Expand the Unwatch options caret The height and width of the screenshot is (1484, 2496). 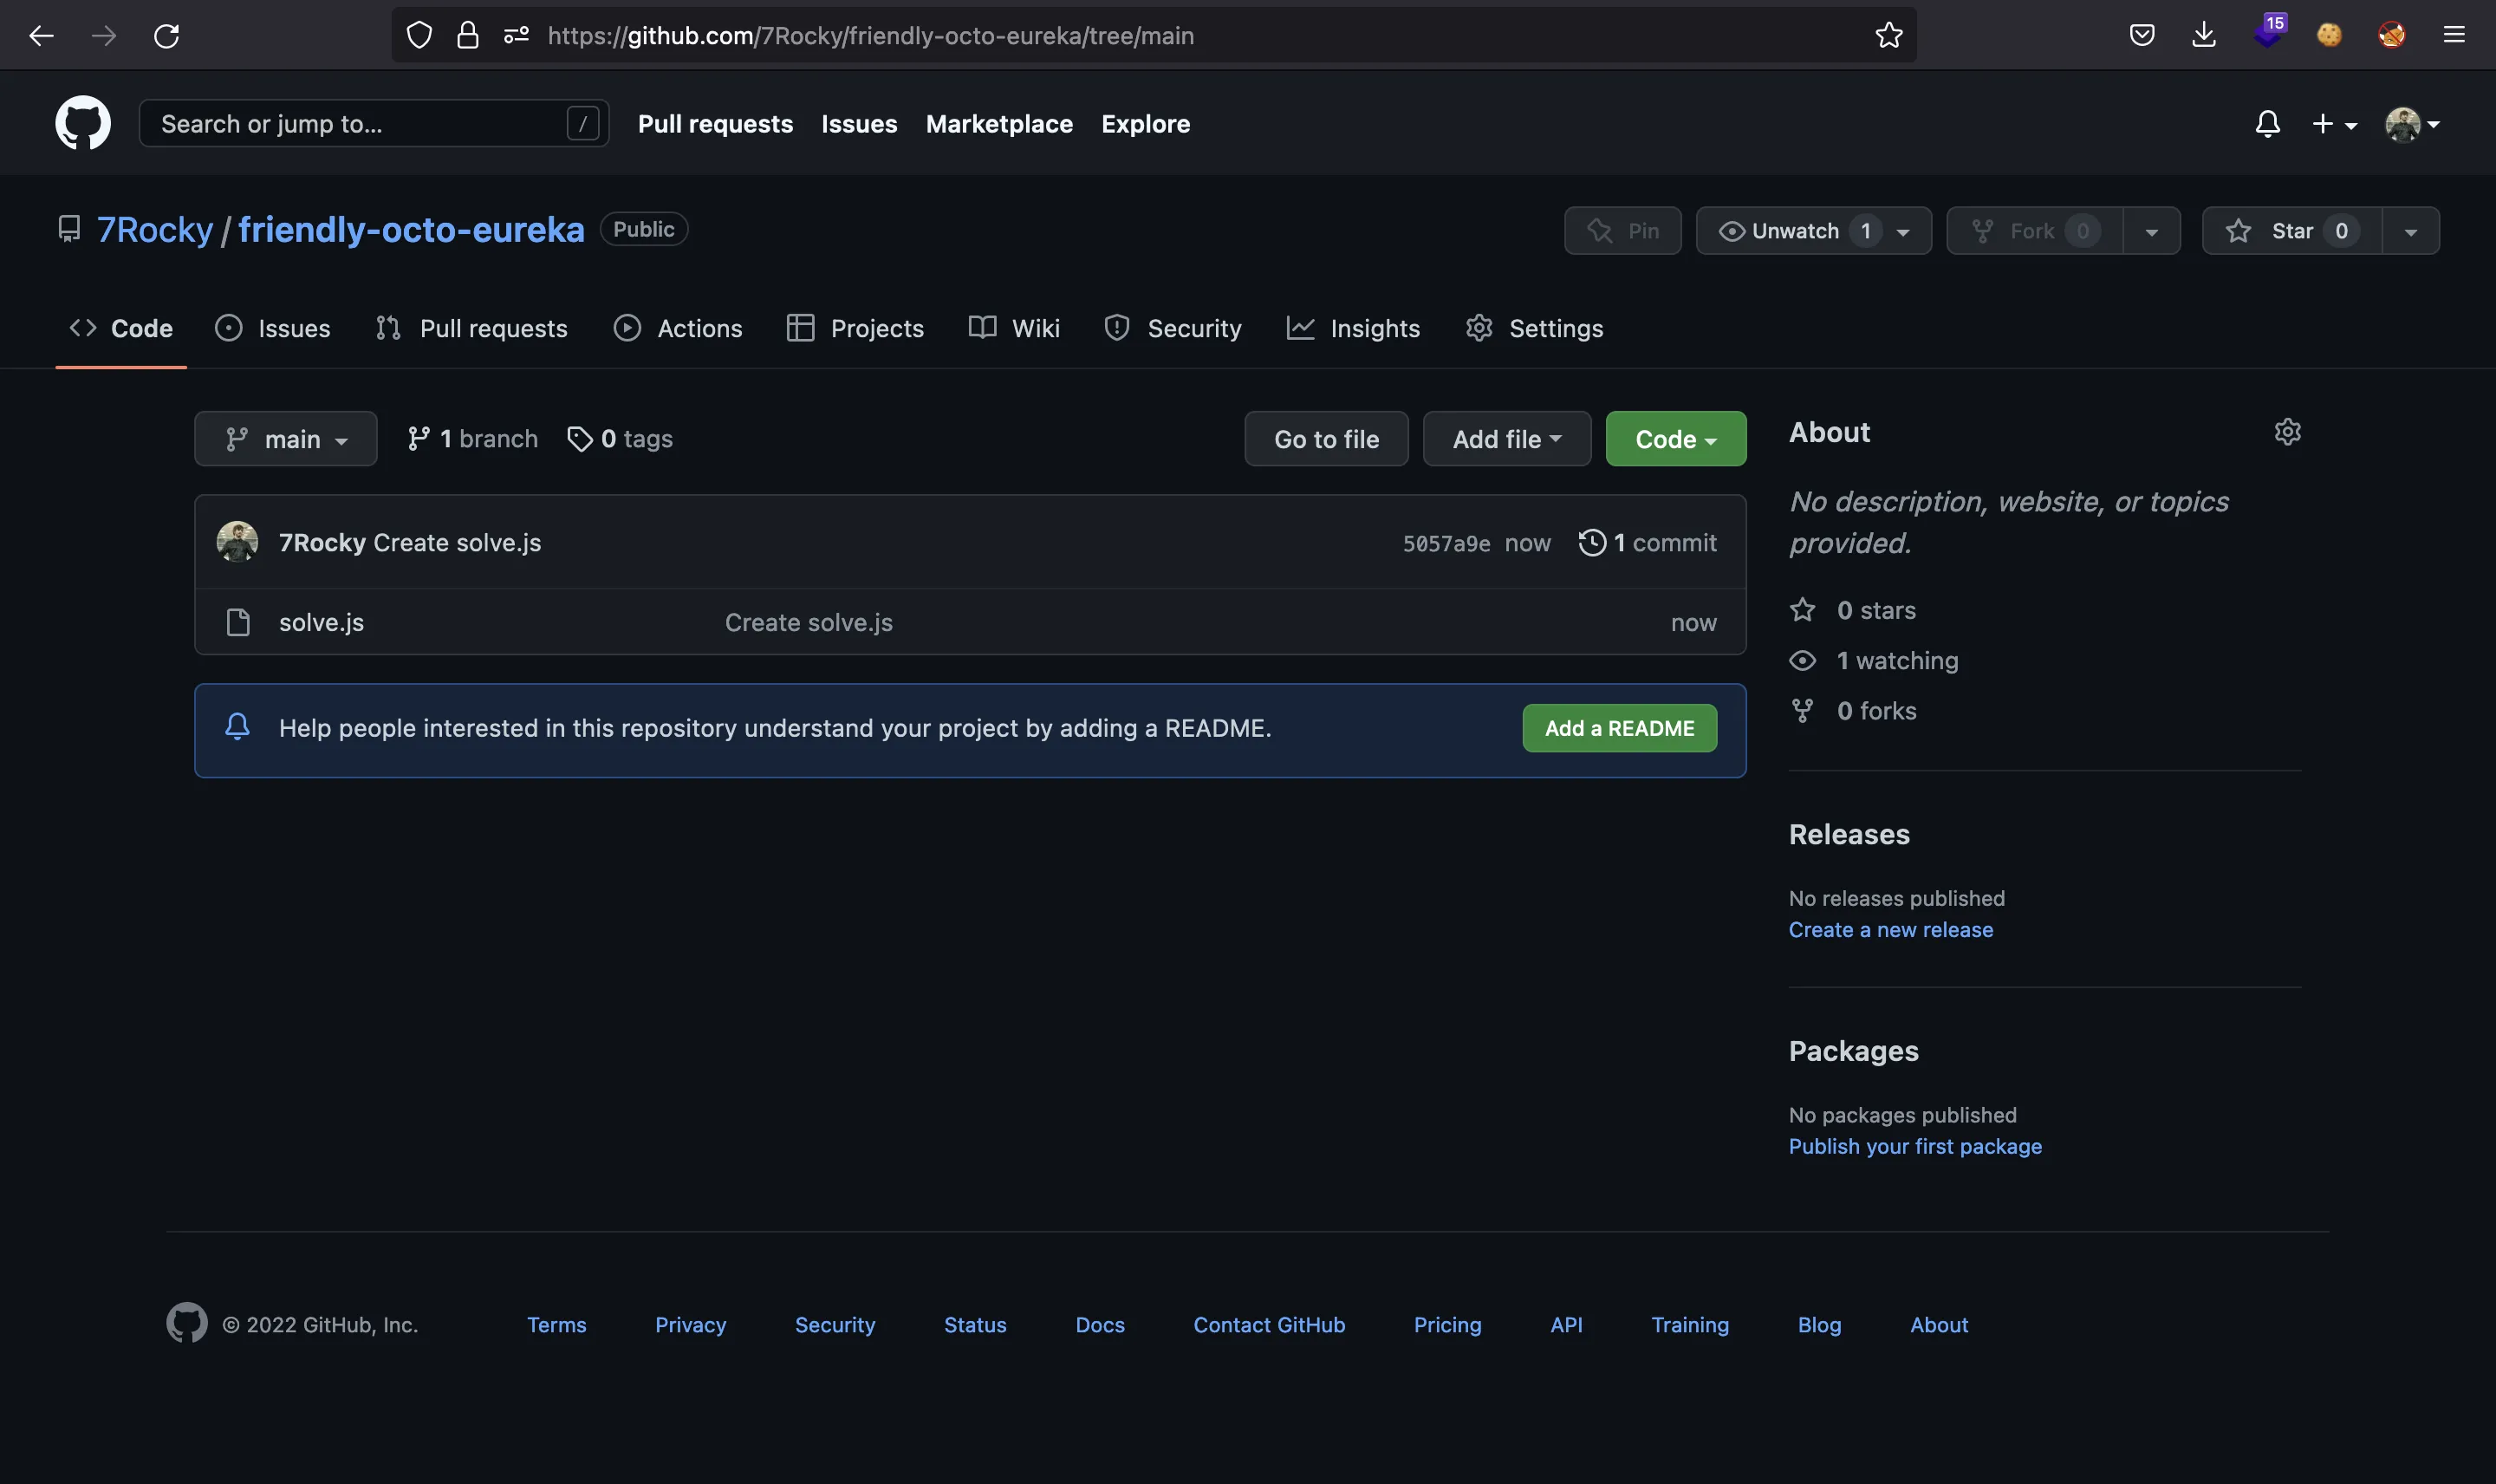[x=1903, y=232]
